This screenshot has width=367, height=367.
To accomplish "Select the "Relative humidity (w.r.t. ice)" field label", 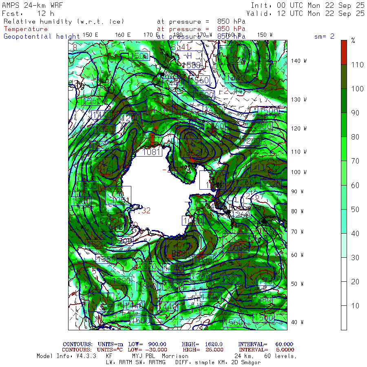I will pos(64,22).
